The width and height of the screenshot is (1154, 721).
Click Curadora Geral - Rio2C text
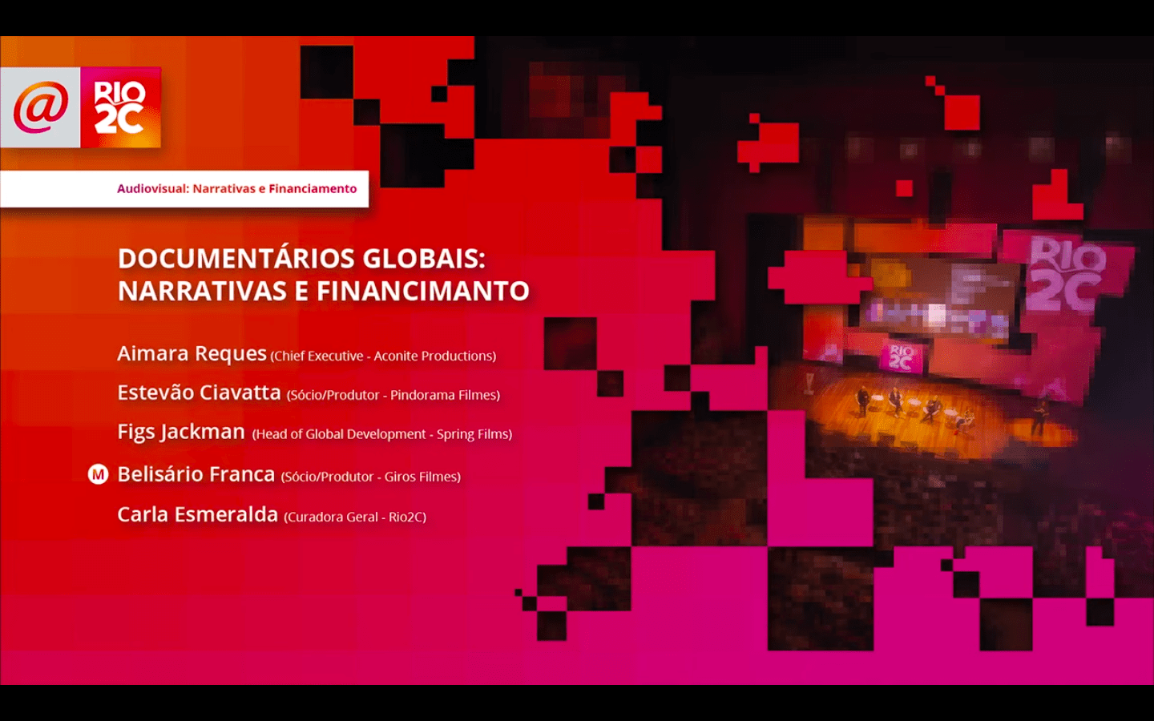tap(355, 518)
